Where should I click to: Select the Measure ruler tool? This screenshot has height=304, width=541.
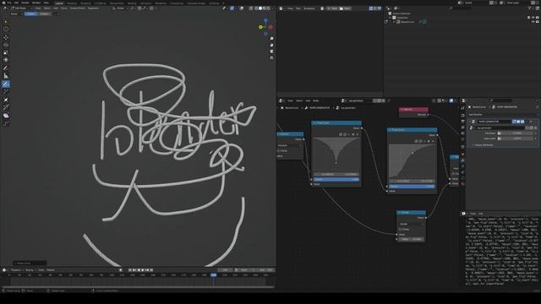[6, 76]
